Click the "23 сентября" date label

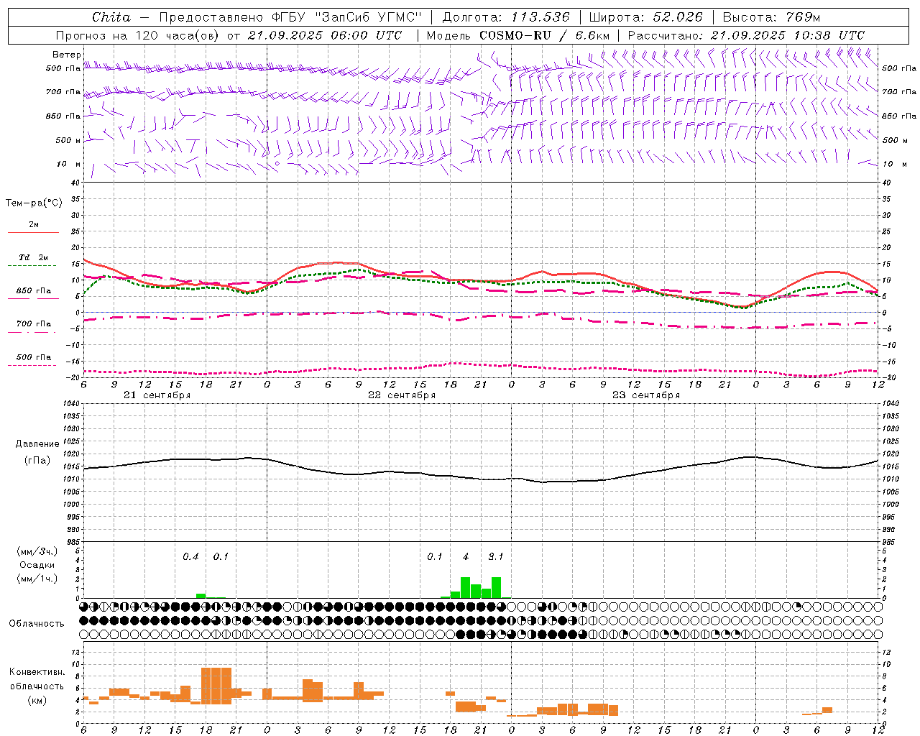pos(646,395)
